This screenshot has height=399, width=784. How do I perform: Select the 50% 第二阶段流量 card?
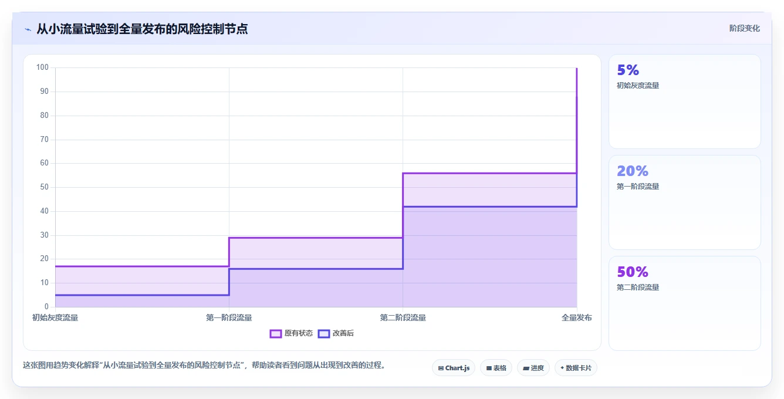click(685, 303)
